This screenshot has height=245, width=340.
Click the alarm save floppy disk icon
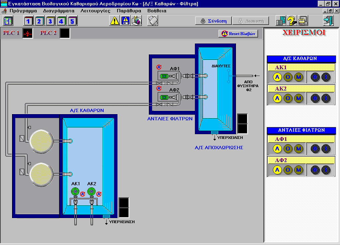pyautogui.click(x=126, y=21)
